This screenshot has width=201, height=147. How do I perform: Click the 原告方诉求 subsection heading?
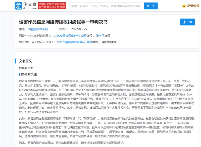[29, 75]
